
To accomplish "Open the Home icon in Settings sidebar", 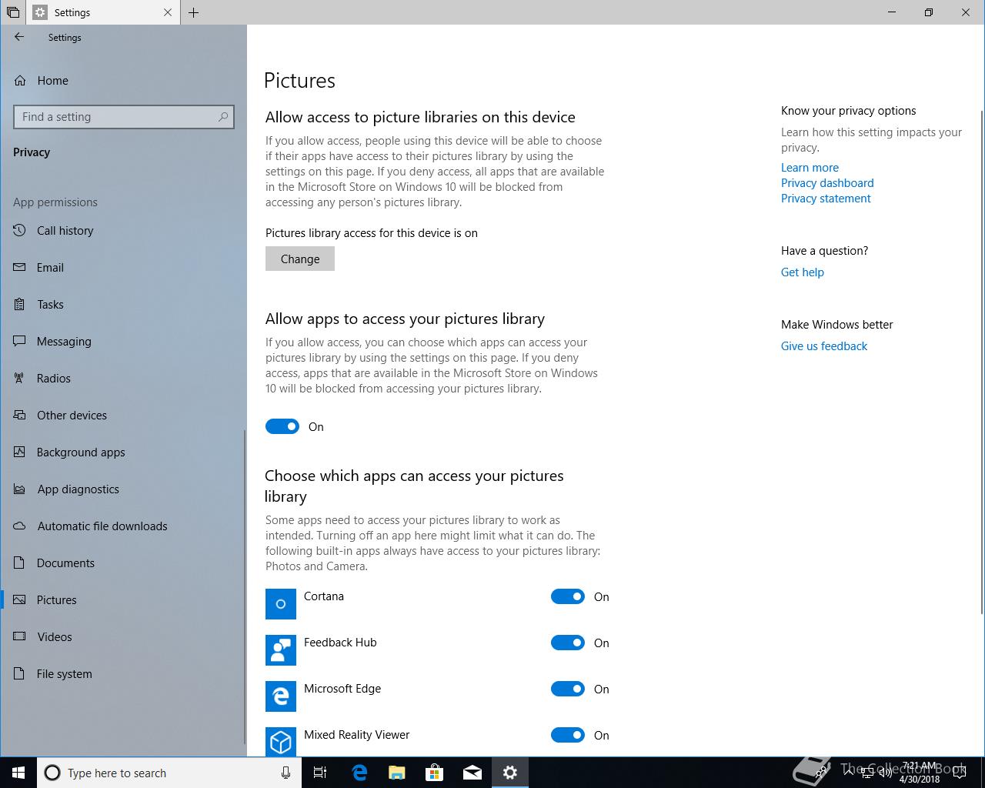I will (20, 80).
